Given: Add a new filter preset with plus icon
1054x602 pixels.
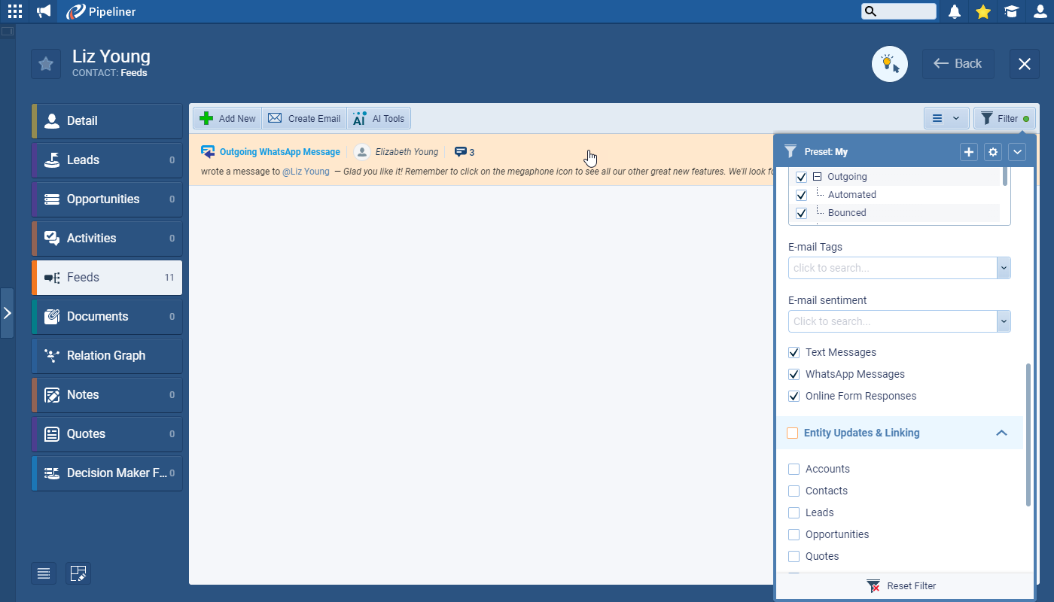Looking at the screenshot, I should [969, 152].
